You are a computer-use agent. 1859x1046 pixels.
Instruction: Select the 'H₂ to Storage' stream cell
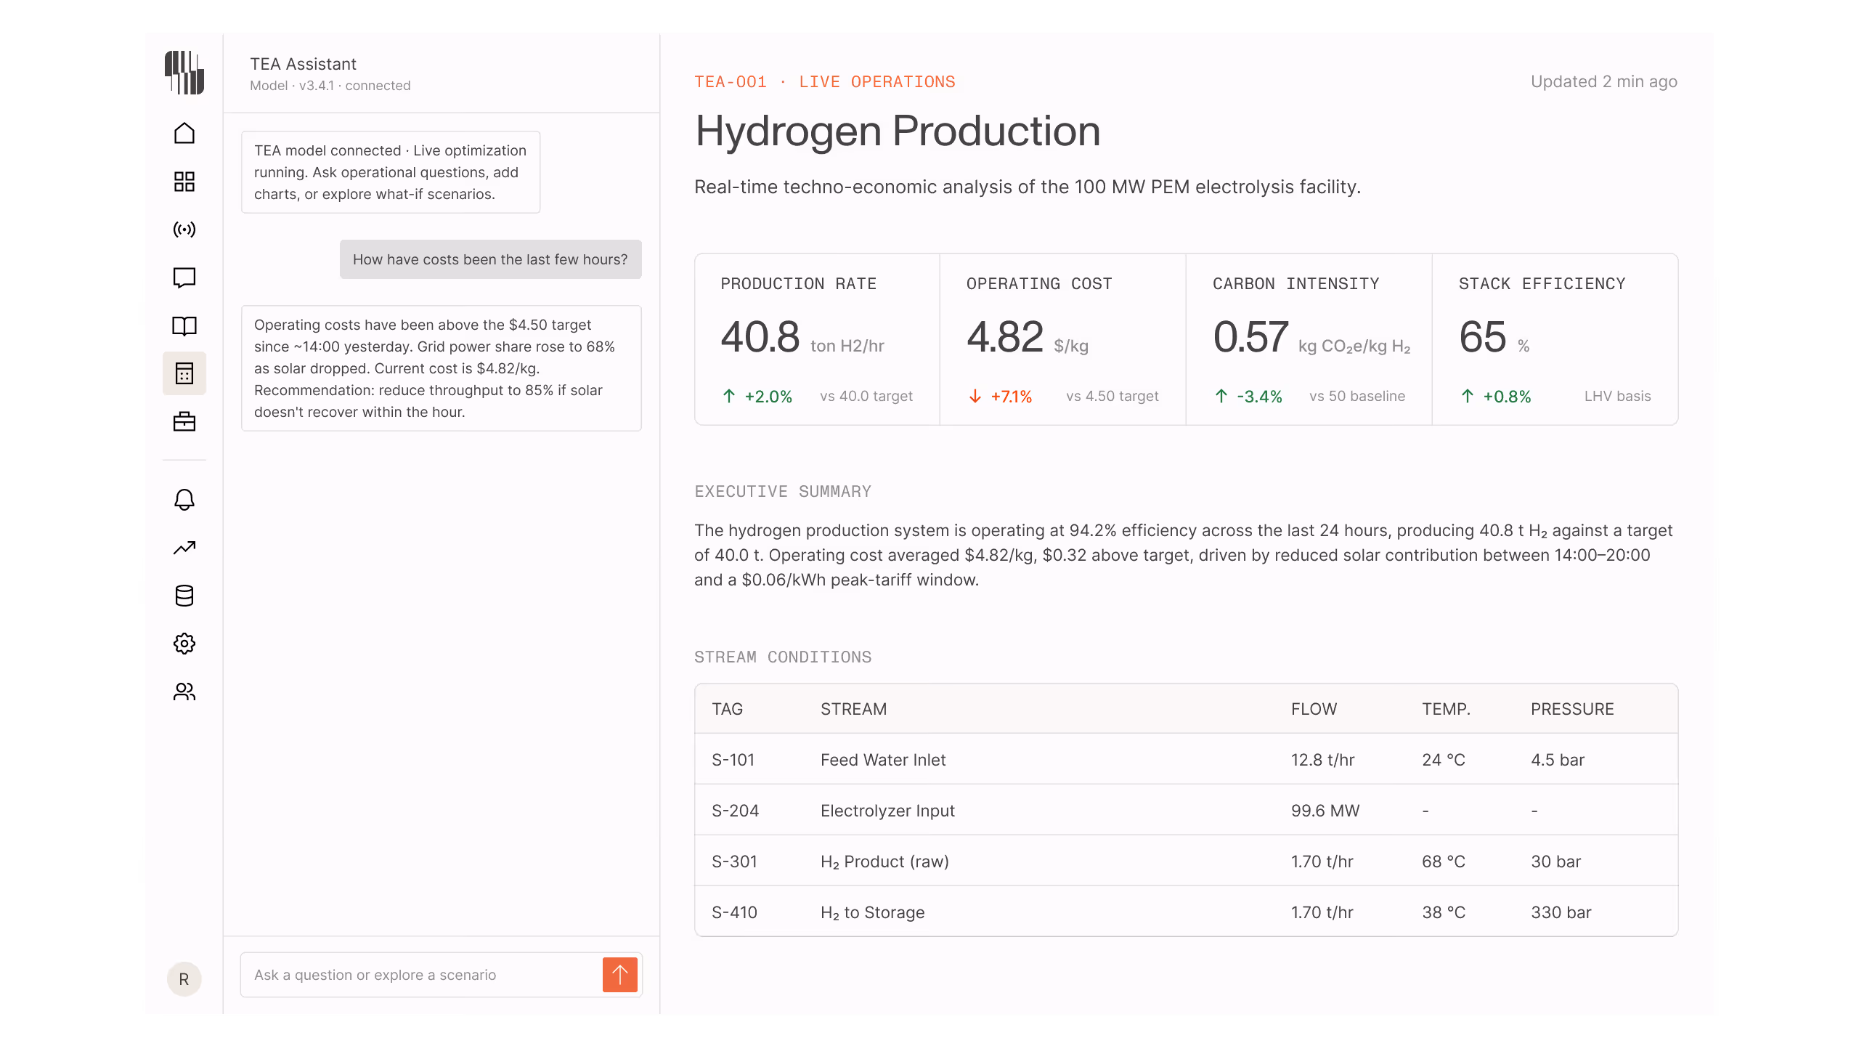[872, 912]
